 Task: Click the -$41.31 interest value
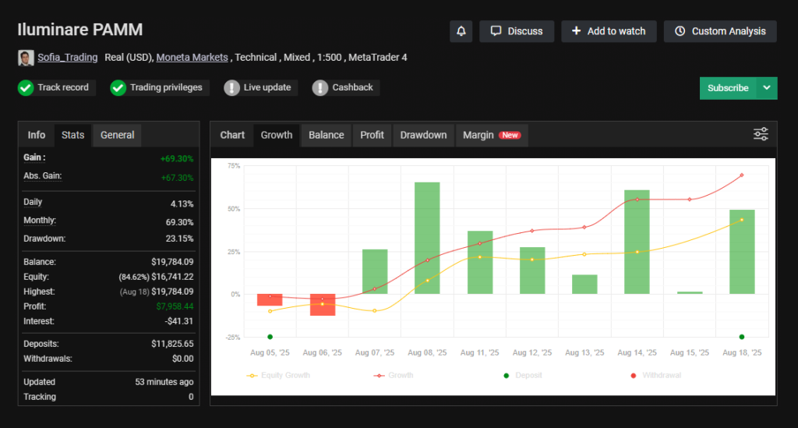pos(179,321)
